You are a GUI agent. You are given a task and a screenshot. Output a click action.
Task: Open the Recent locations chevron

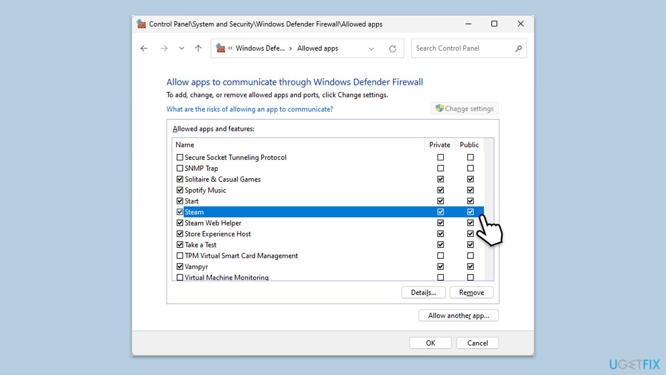coord(182,48)
